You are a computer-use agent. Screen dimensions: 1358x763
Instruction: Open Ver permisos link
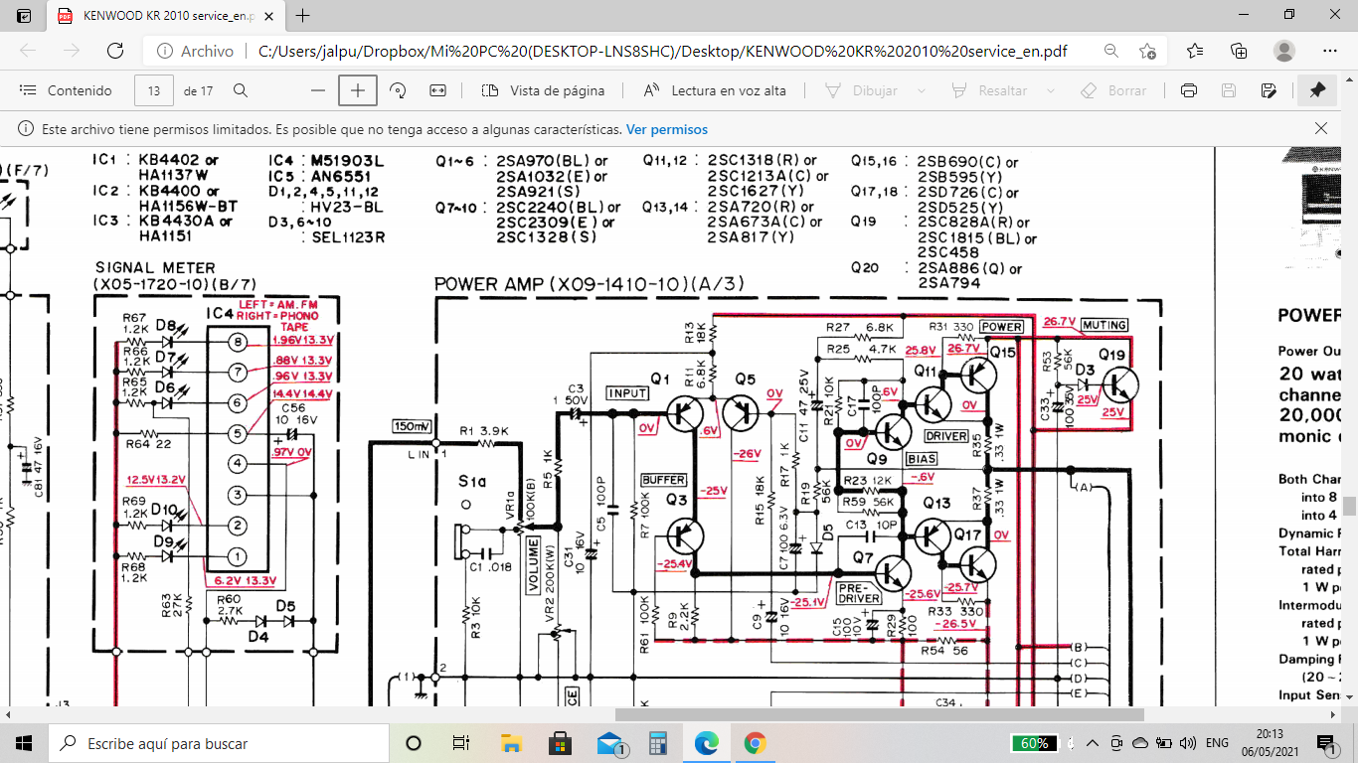click(x=667, y=129)
